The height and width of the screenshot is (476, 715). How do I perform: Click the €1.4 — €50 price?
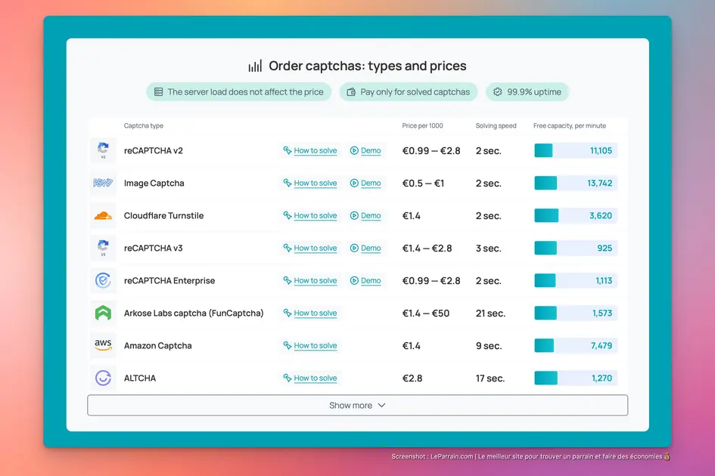[425, 314]
